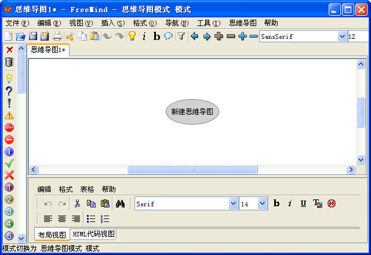Go to previous map blue arrow

[194, 36]
